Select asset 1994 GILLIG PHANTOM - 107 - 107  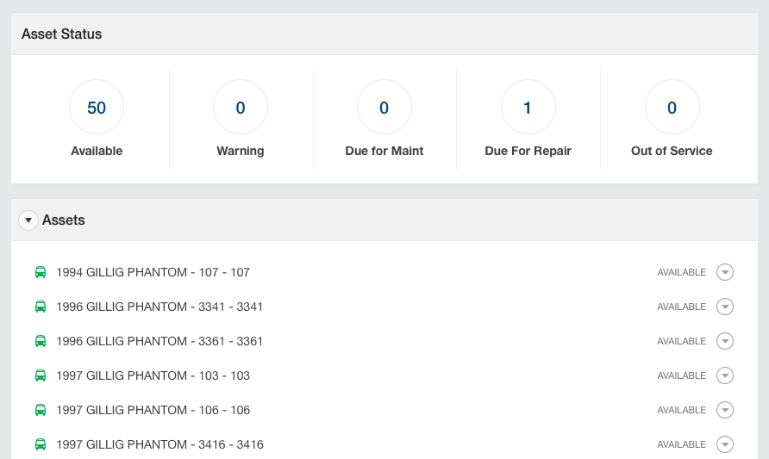(x=153, y=272)
